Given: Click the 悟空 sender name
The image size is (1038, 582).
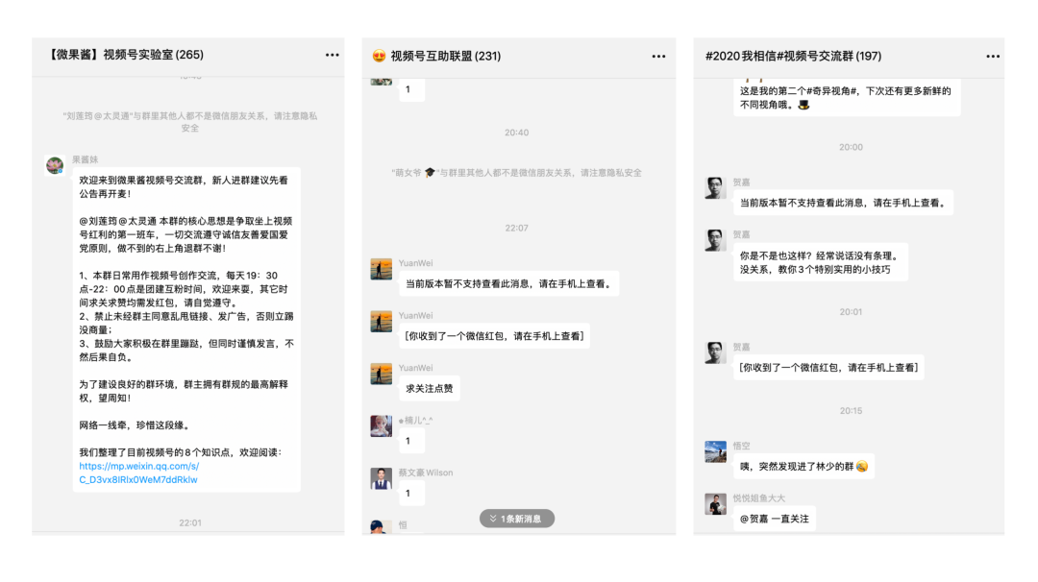Looking at the screenshot, I should point(741,446).
